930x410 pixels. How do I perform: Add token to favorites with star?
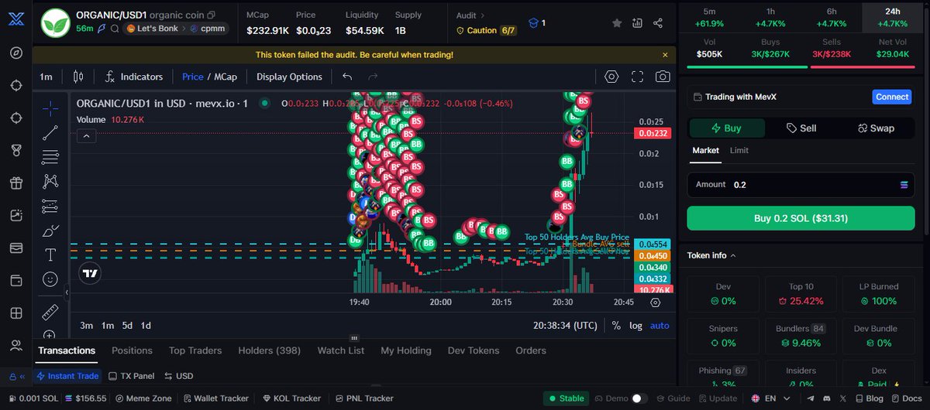pos(617,23)
